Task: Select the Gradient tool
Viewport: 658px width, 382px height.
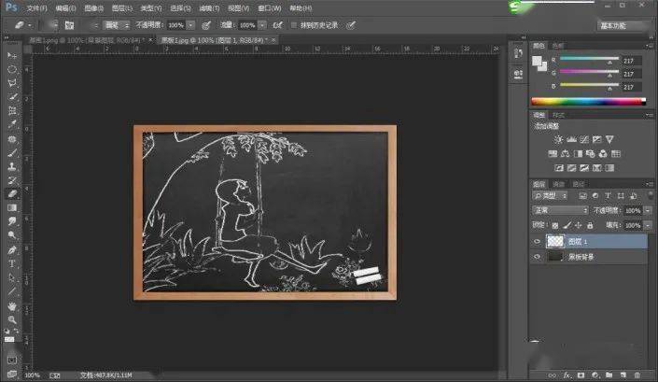Action: (12, 207)
